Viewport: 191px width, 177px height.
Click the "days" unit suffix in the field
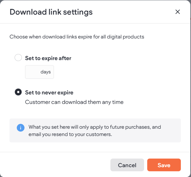(46, 72)
